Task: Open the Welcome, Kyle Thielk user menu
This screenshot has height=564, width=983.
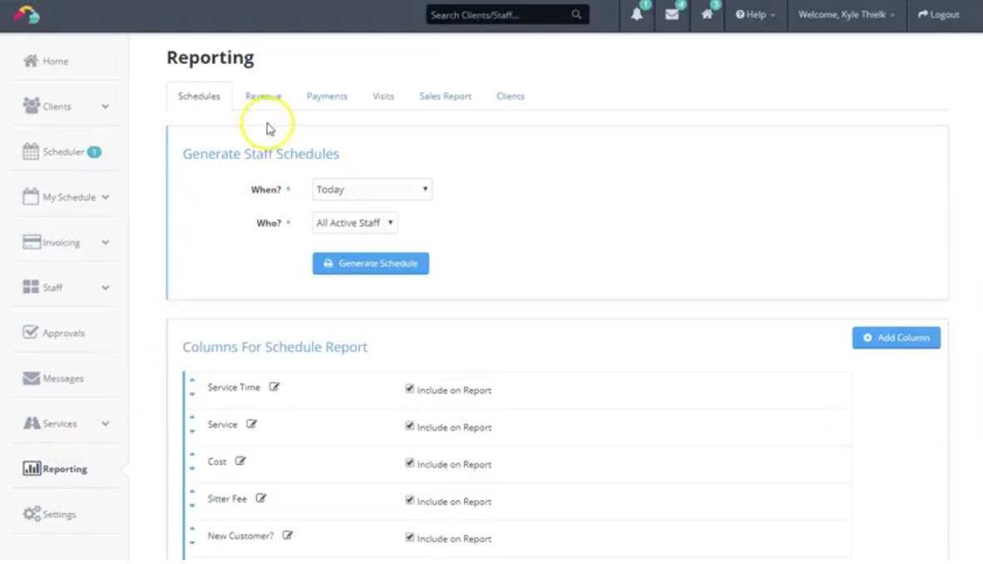Action: click(847, 14)
